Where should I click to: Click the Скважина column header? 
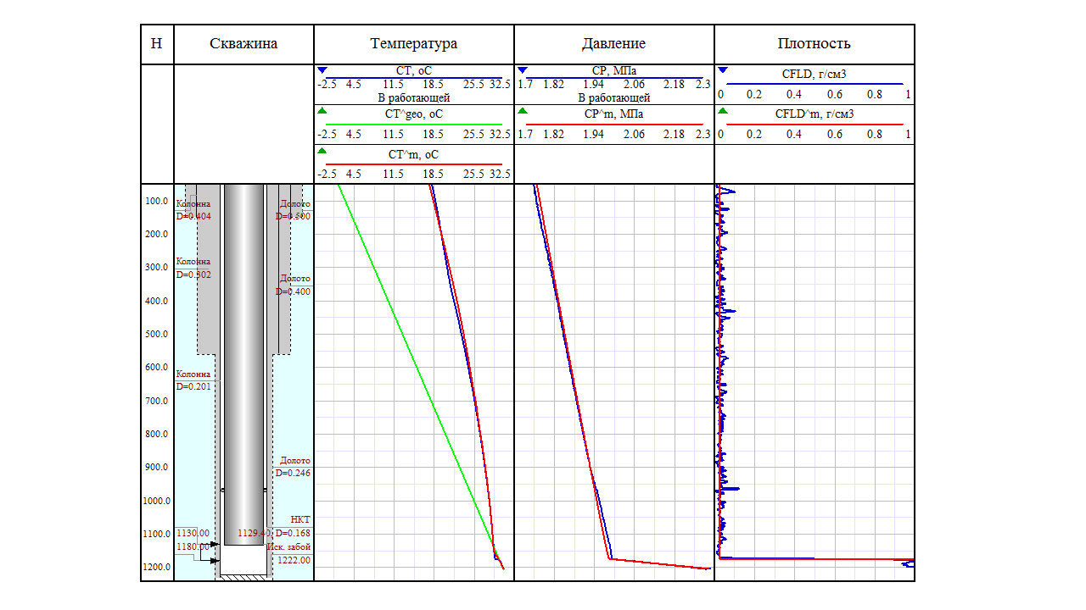244,44
